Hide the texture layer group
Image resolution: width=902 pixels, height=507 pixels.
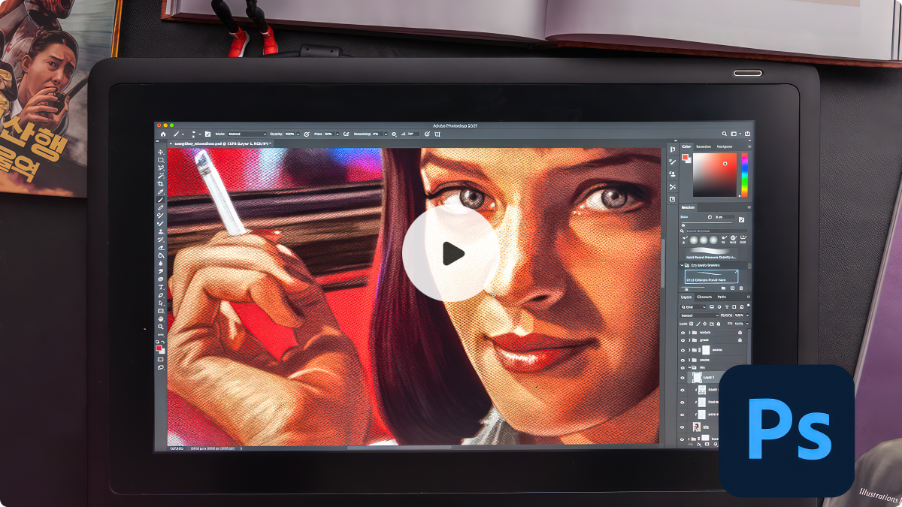683,332
